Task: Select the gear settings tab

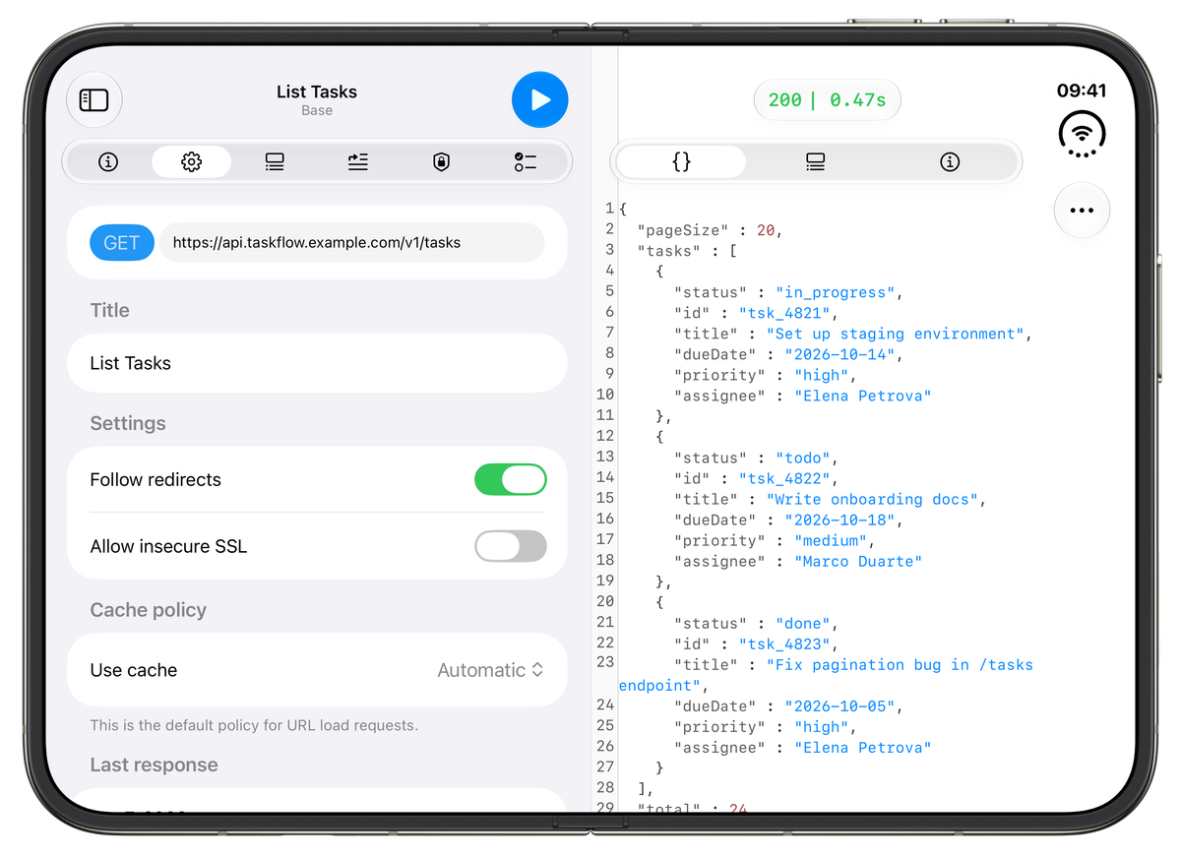Action: tap(192, 162)
